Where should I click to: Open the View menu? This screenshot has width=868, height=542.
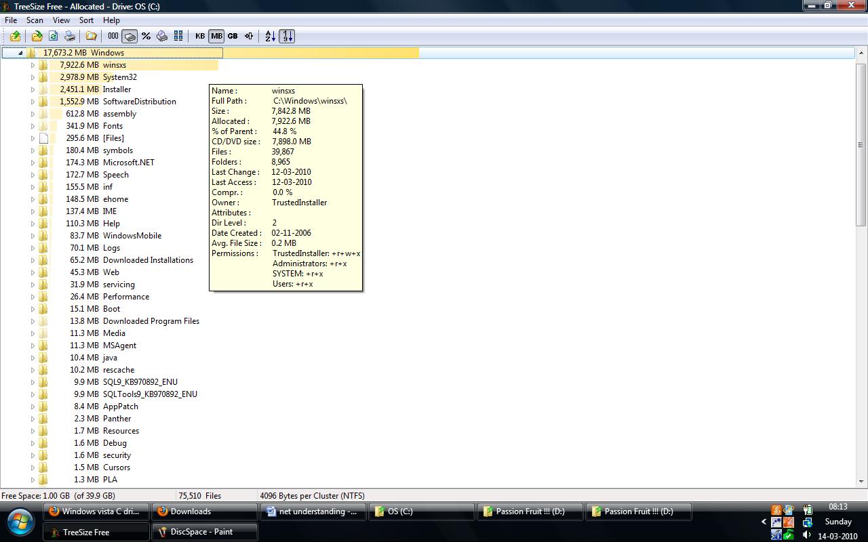pos(61,20)
